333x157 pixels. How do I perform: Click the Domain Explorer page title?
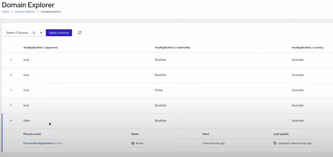[x=28, y=5]
